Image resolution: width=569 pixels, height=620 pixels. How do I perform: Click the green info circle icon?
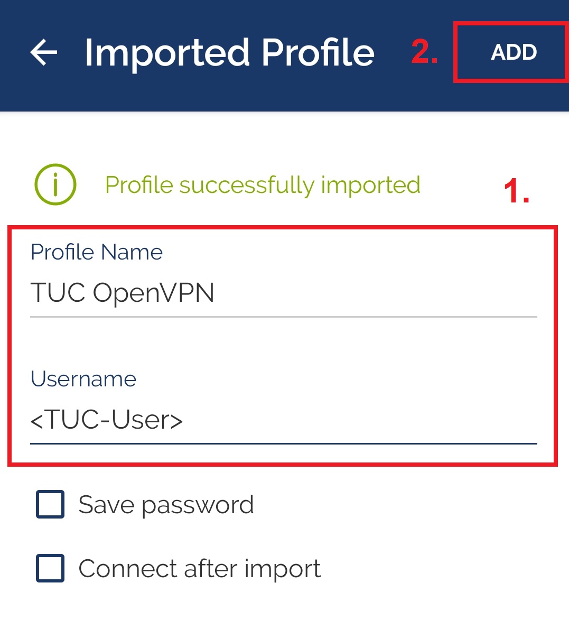[55, 184]
